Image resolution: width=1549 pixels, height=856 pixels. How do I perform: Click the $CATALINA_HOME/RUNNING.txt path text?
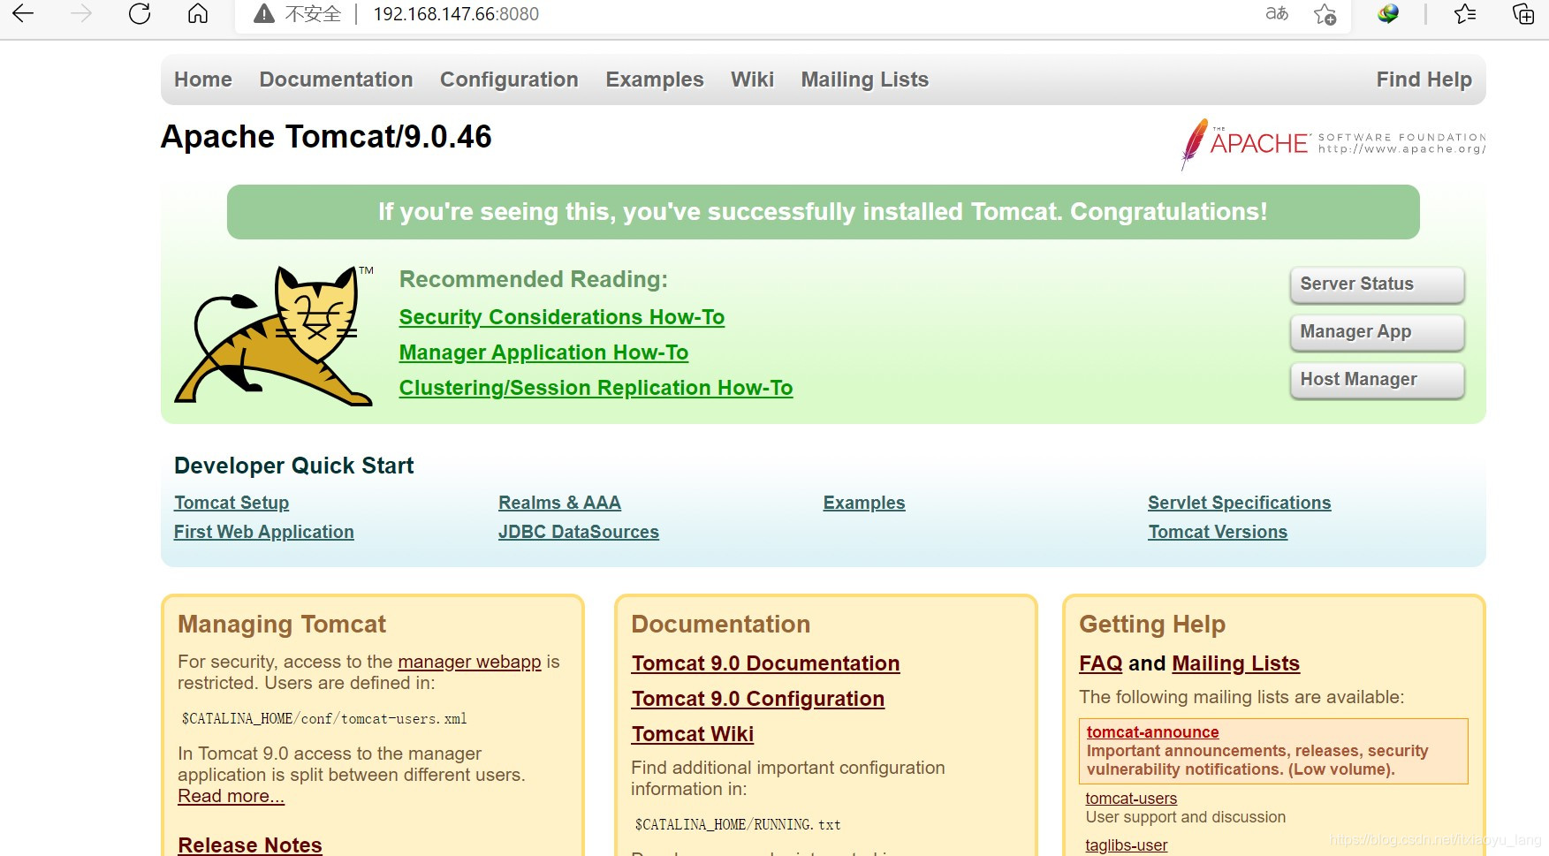[738, 825]
